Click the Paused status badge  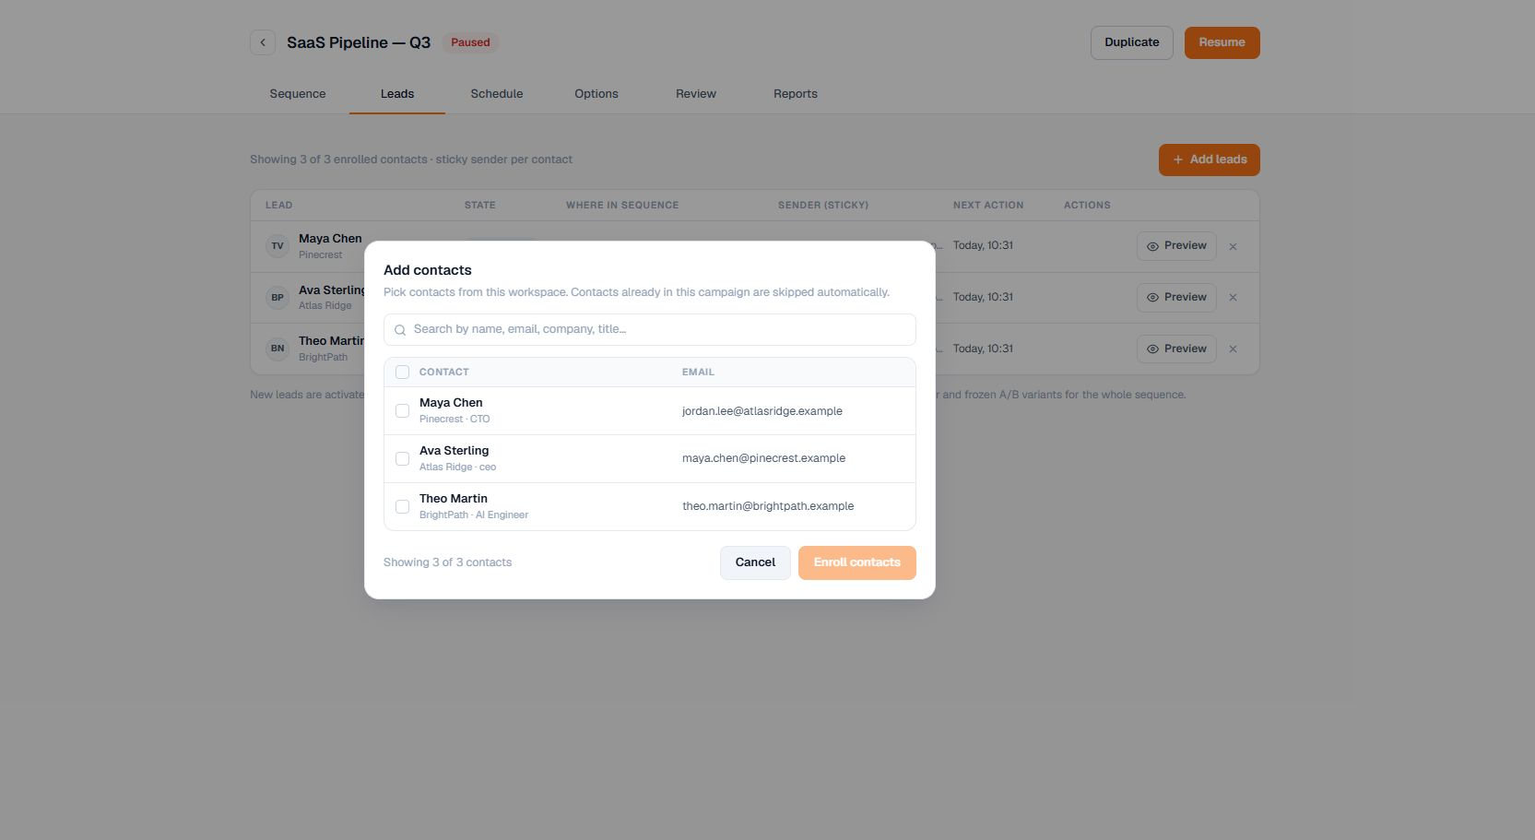(x=470, y=42)
